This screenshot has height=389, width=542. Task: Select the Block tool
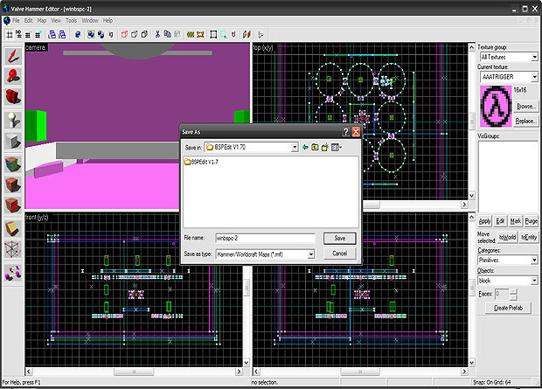coord(13,141)
